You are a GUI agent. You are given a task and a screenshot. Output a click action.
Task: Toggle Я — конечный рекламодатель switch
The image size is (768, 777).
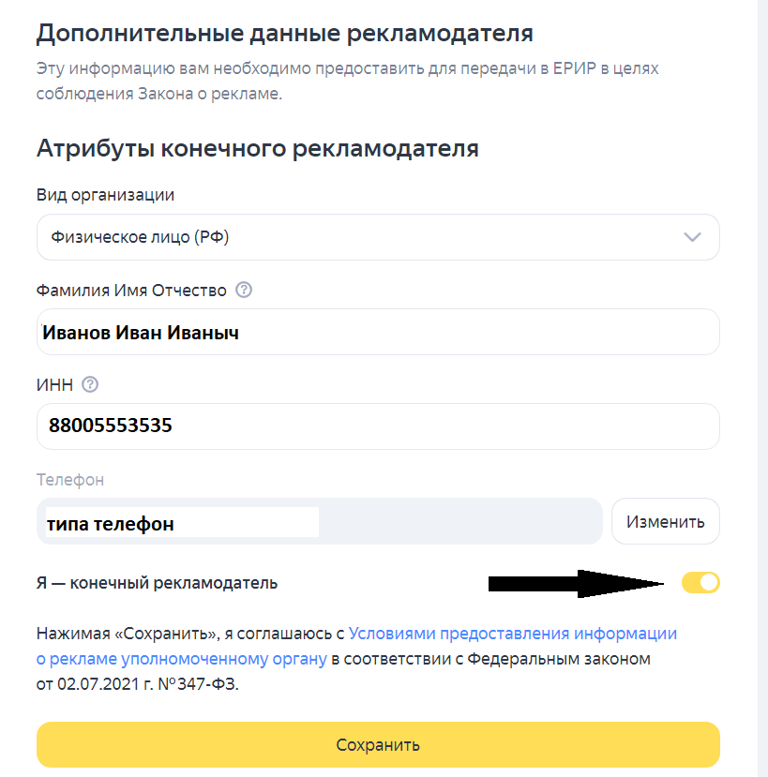[700, 583]
